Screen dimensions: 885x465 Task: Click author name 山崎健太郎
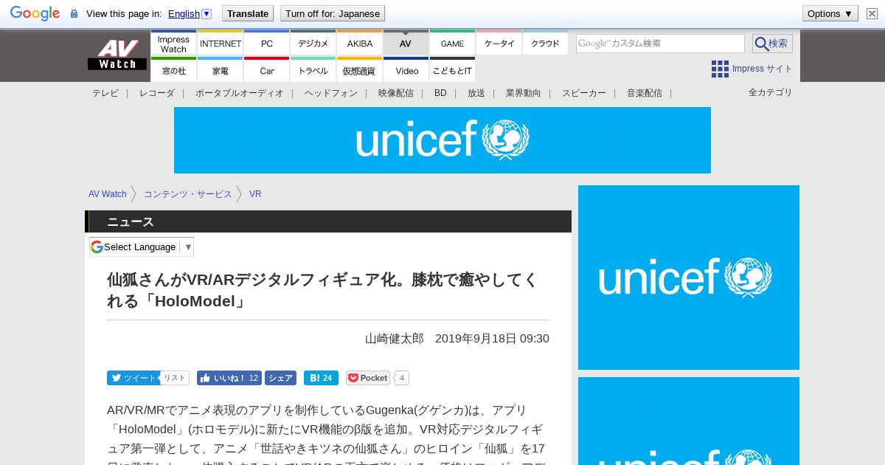395,339
